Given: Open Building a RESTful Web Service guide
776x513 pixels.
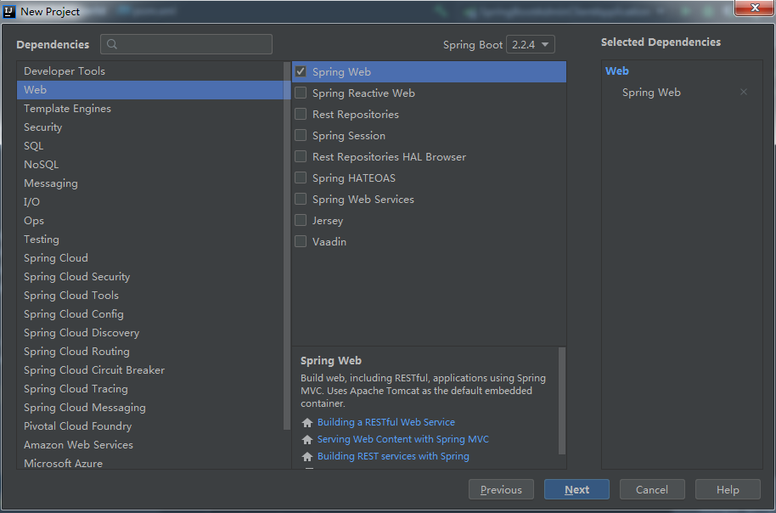Looking at the screenshot, I should 386,422.
